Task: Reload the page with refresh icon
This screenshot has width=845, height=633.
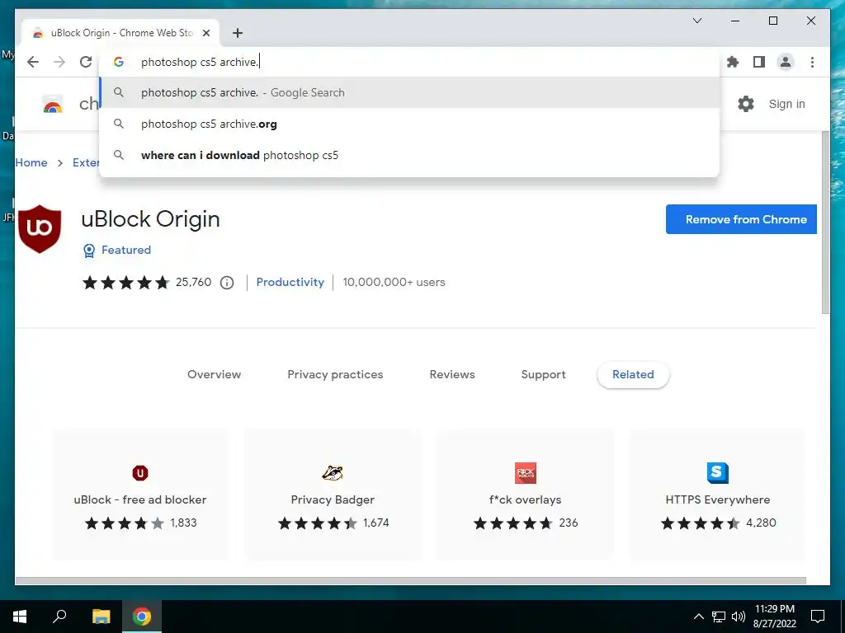Action: (x=86, y=62)
